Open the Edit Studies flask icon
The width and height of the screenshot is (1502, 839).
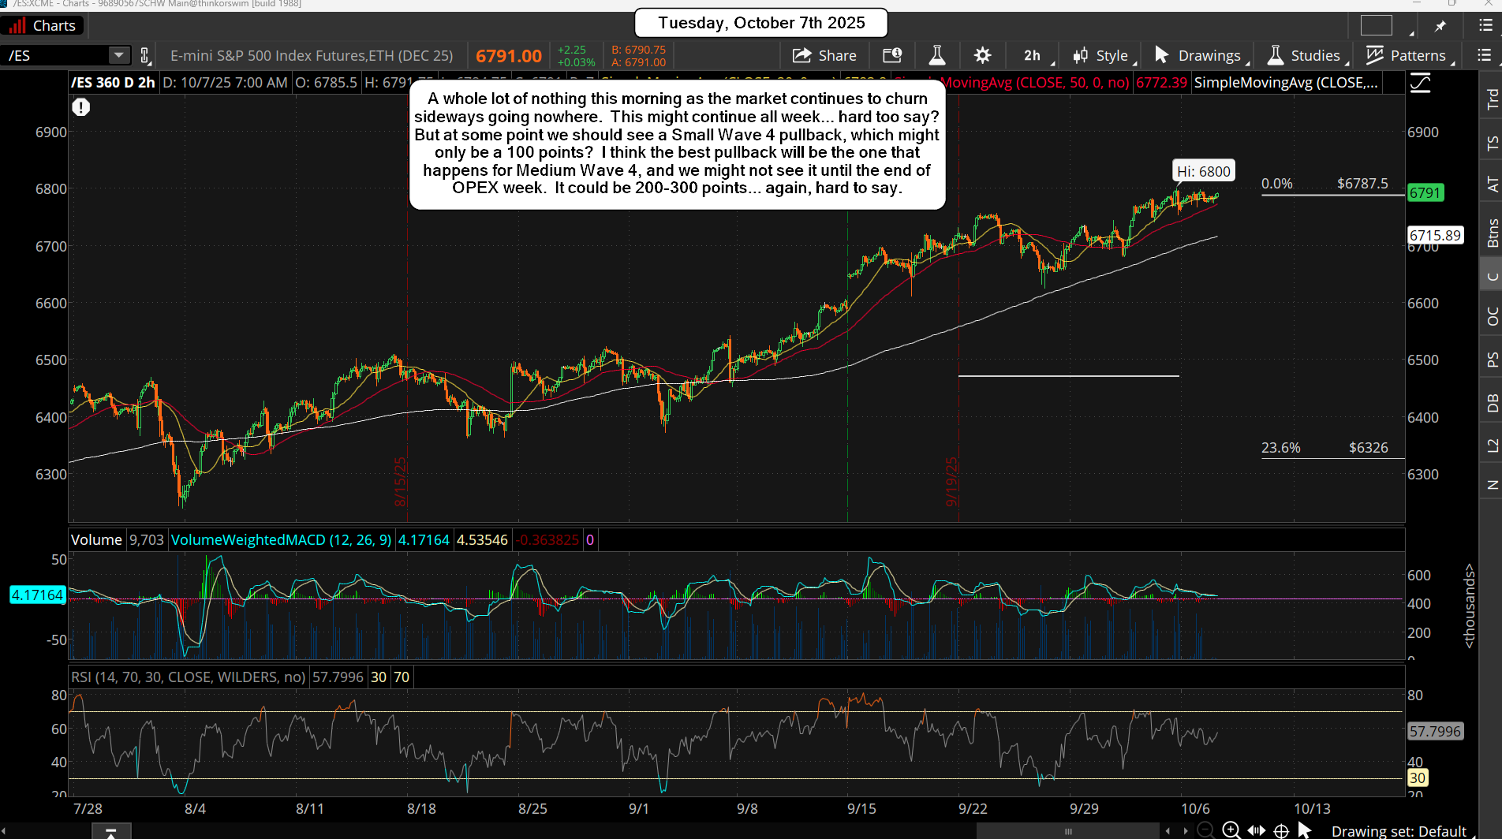point(936,55)
